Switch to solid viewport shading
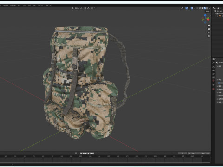This screenshot has width=223, height=167. 203,8
